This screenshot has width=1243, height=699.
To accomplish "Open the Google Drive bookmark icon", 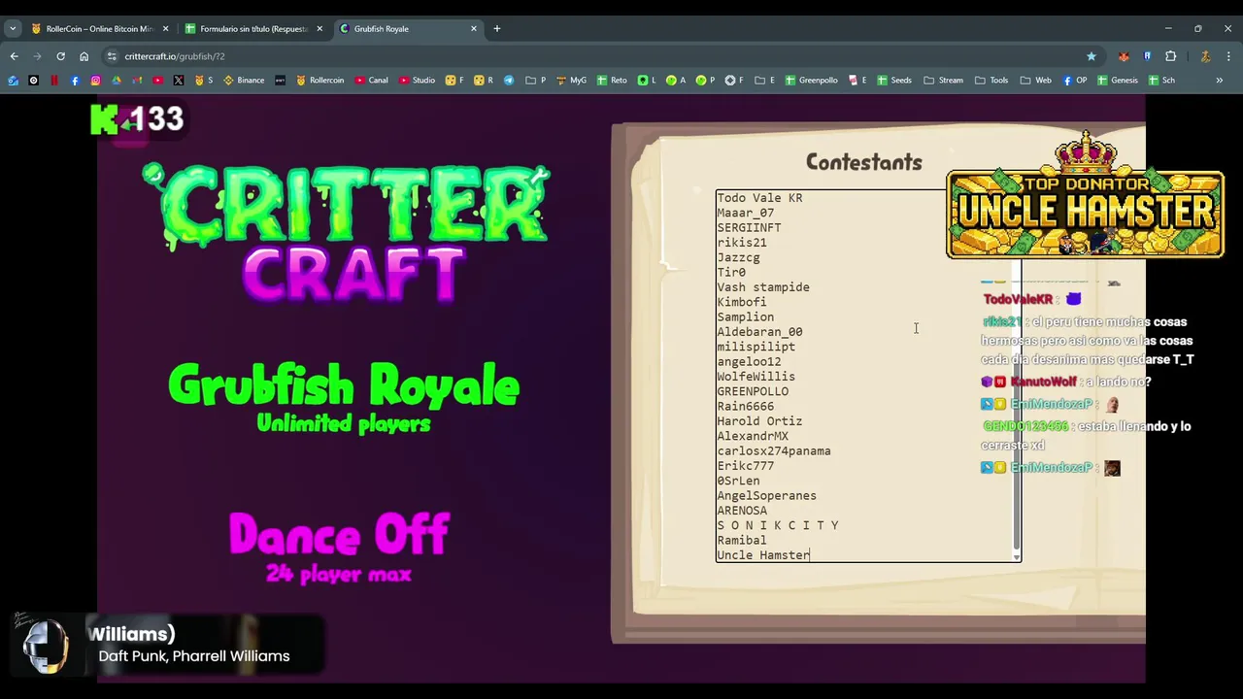I will click(x=117, y=80).
